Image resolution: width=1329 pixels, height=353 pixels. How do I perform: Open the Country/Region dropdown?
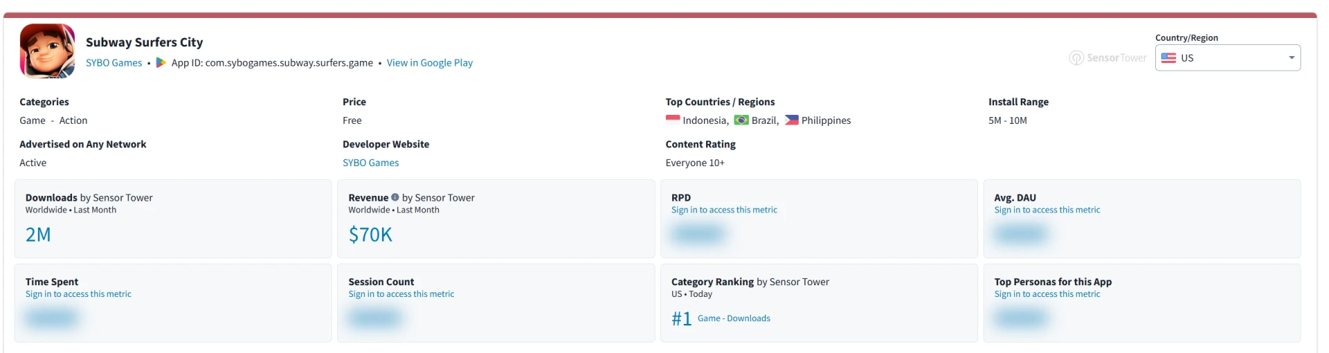coord(1227,58)
